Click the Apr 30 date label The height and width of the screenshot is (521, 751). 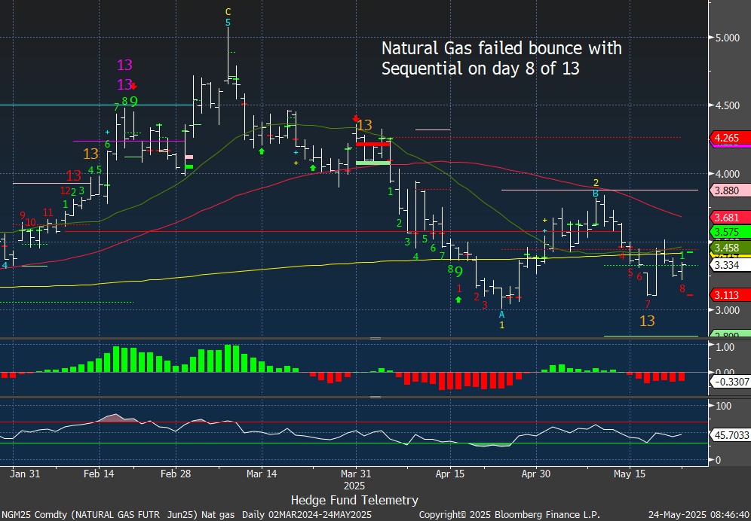coord(535,474)
